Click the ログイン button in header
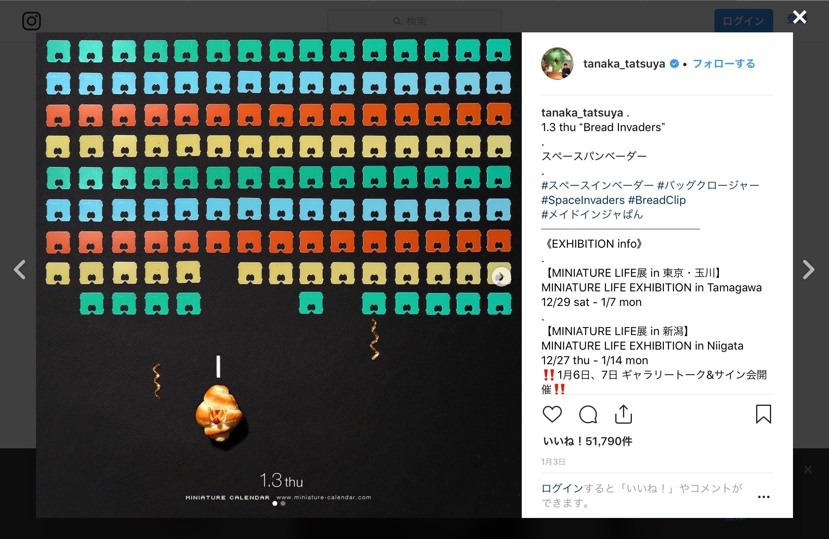 coord(744,21)
